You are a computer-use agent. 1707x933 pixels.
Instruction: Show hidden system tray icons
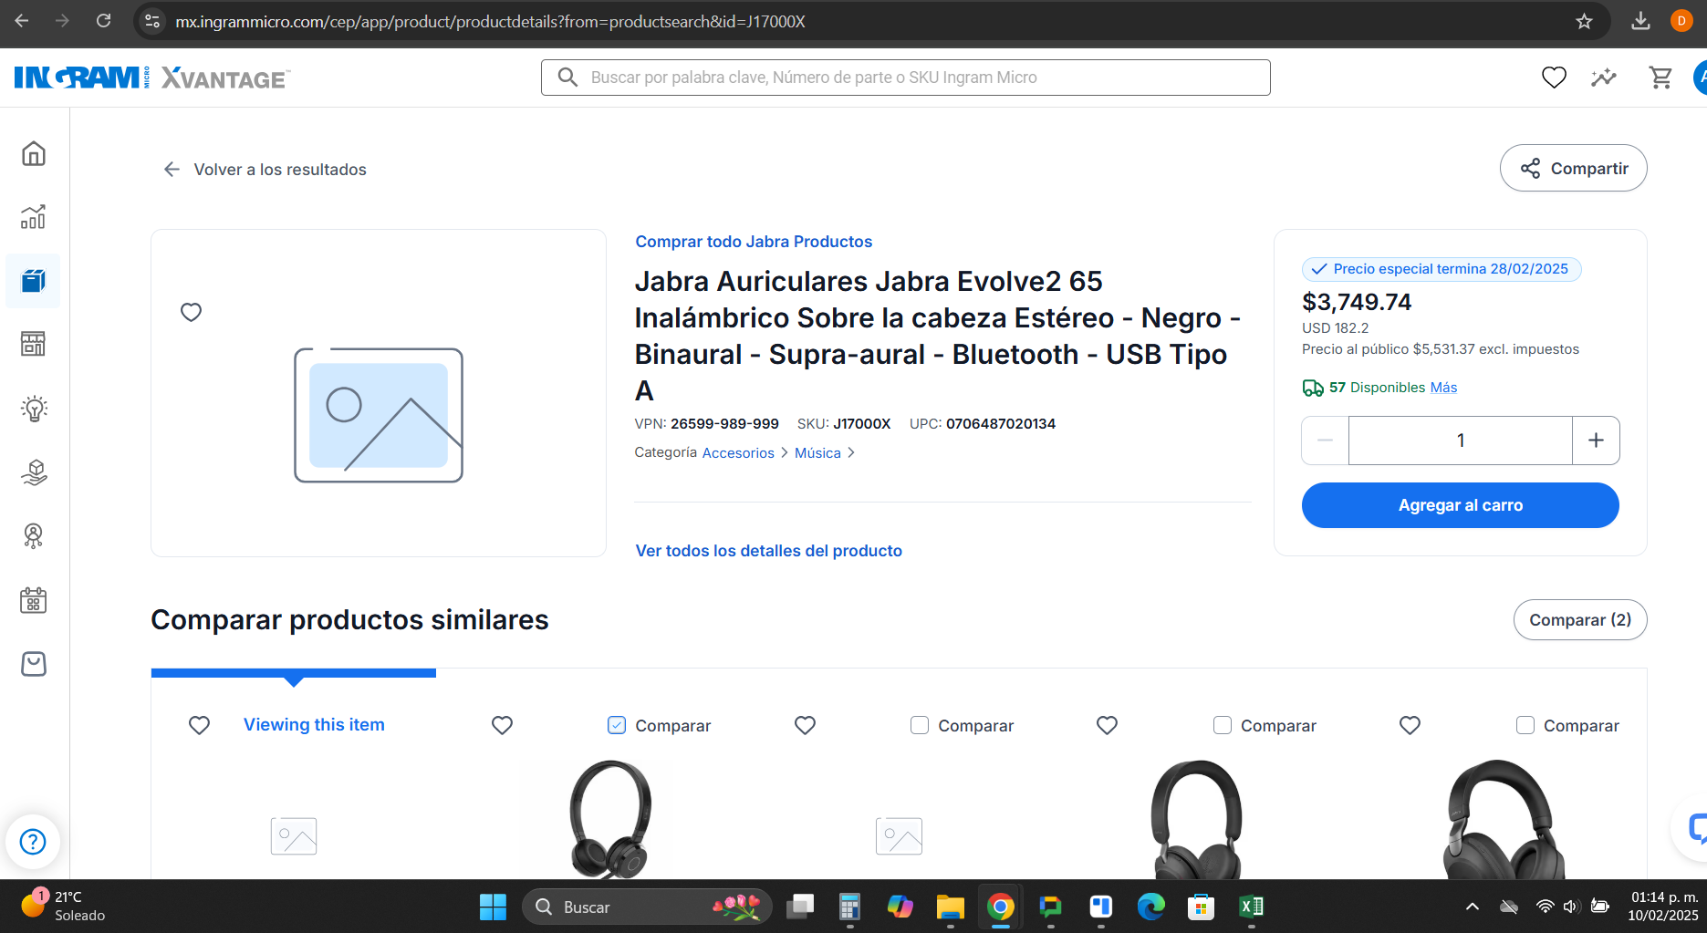[x=1472, y=907]
